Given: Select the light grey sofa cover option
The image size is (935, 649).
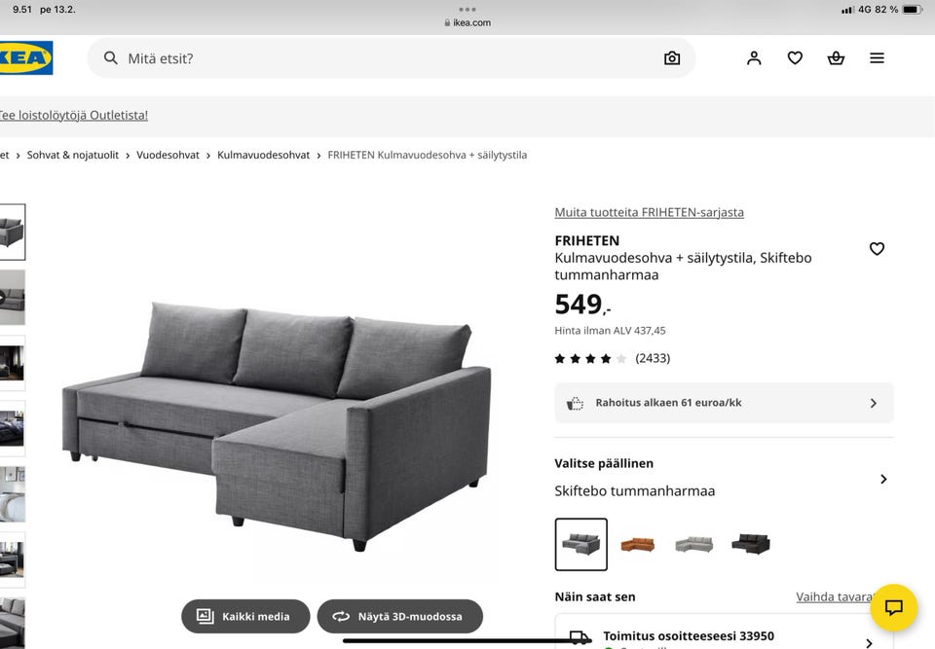Looking at the screenshot, I should point(694,544).
